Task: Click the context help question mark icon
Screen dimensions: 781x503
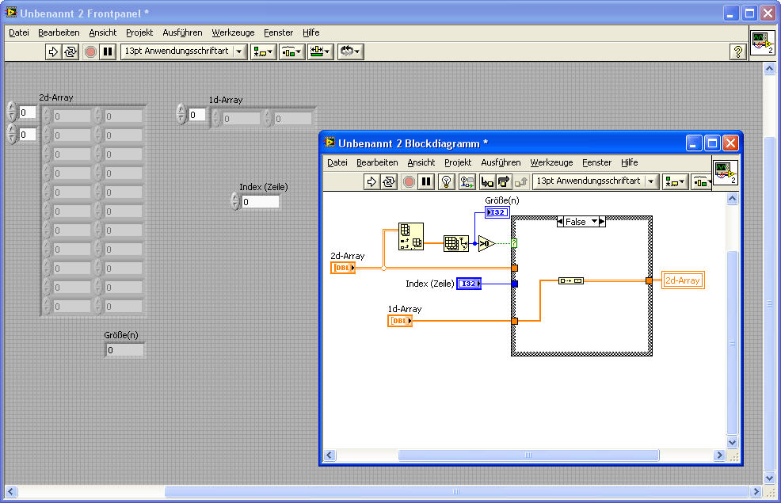Action: click(x=737, y=51)
